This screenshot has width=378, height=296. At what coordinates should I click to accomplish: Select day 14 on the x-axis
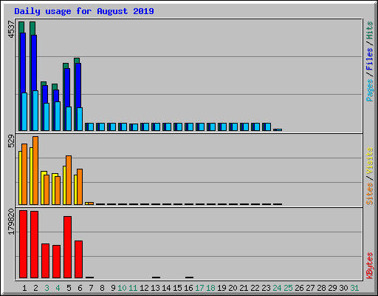(x=166, y=288)
